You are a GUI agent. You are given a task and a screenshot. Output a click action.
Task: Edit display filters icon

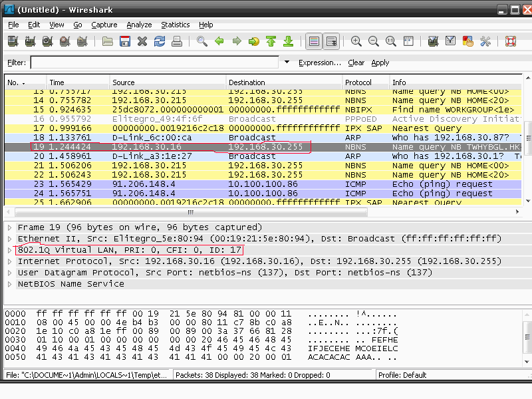[450, 41]
